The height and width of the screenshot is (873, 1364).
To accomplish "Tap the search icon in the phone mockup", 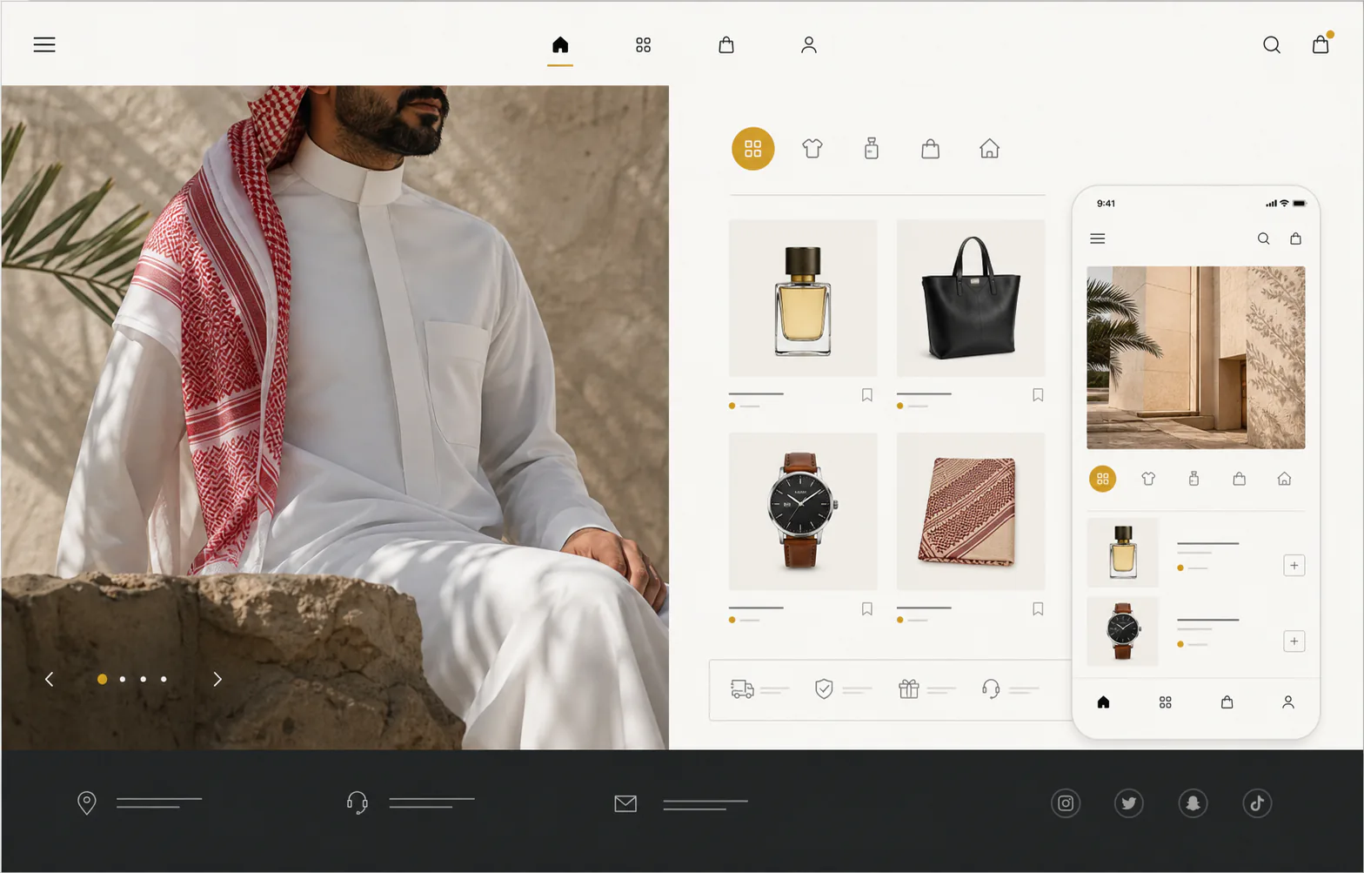I will click(x=1264, y=238).
